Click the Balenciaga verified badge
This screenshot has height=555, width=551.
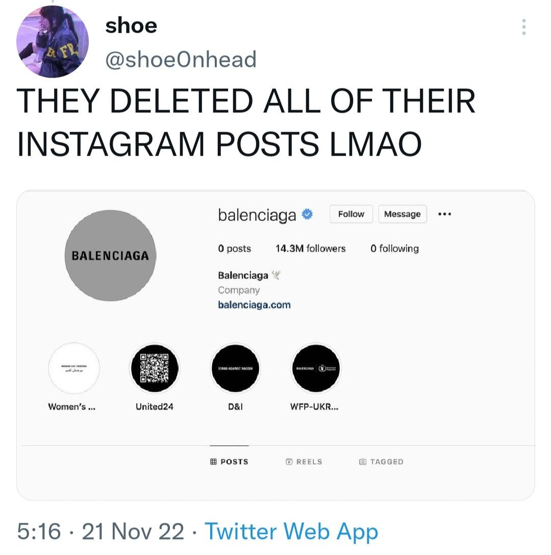click(x=308, y=214)
